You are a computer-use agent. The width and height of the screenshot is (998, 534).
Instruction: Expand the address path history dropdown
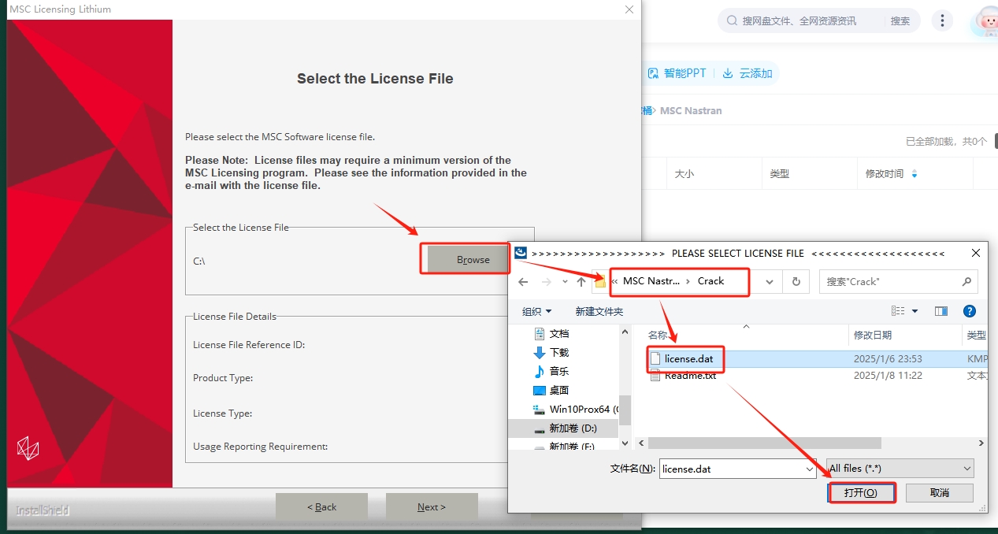[x=770, y=282]
